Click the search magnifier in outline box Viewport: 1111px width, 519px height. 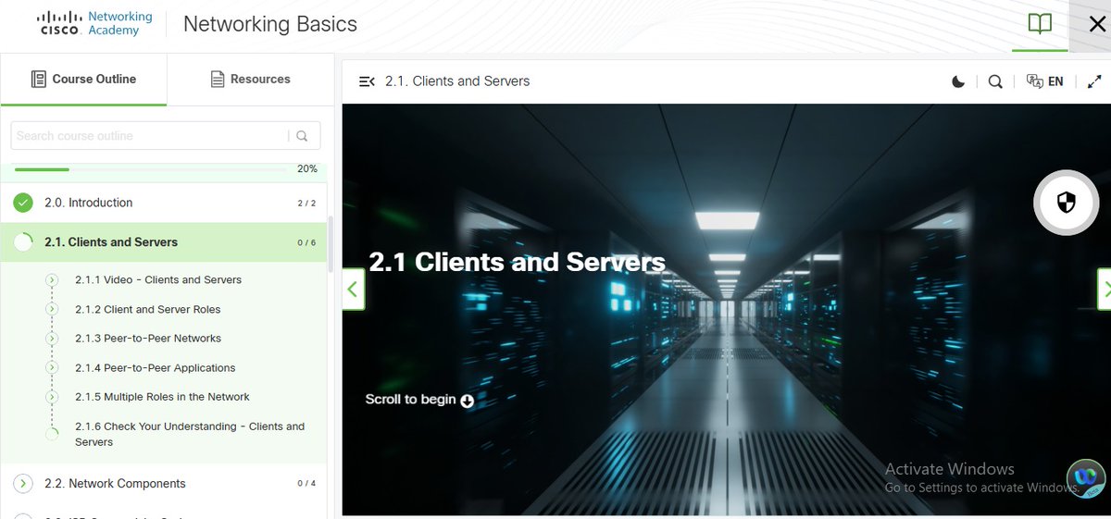point(303,136)
